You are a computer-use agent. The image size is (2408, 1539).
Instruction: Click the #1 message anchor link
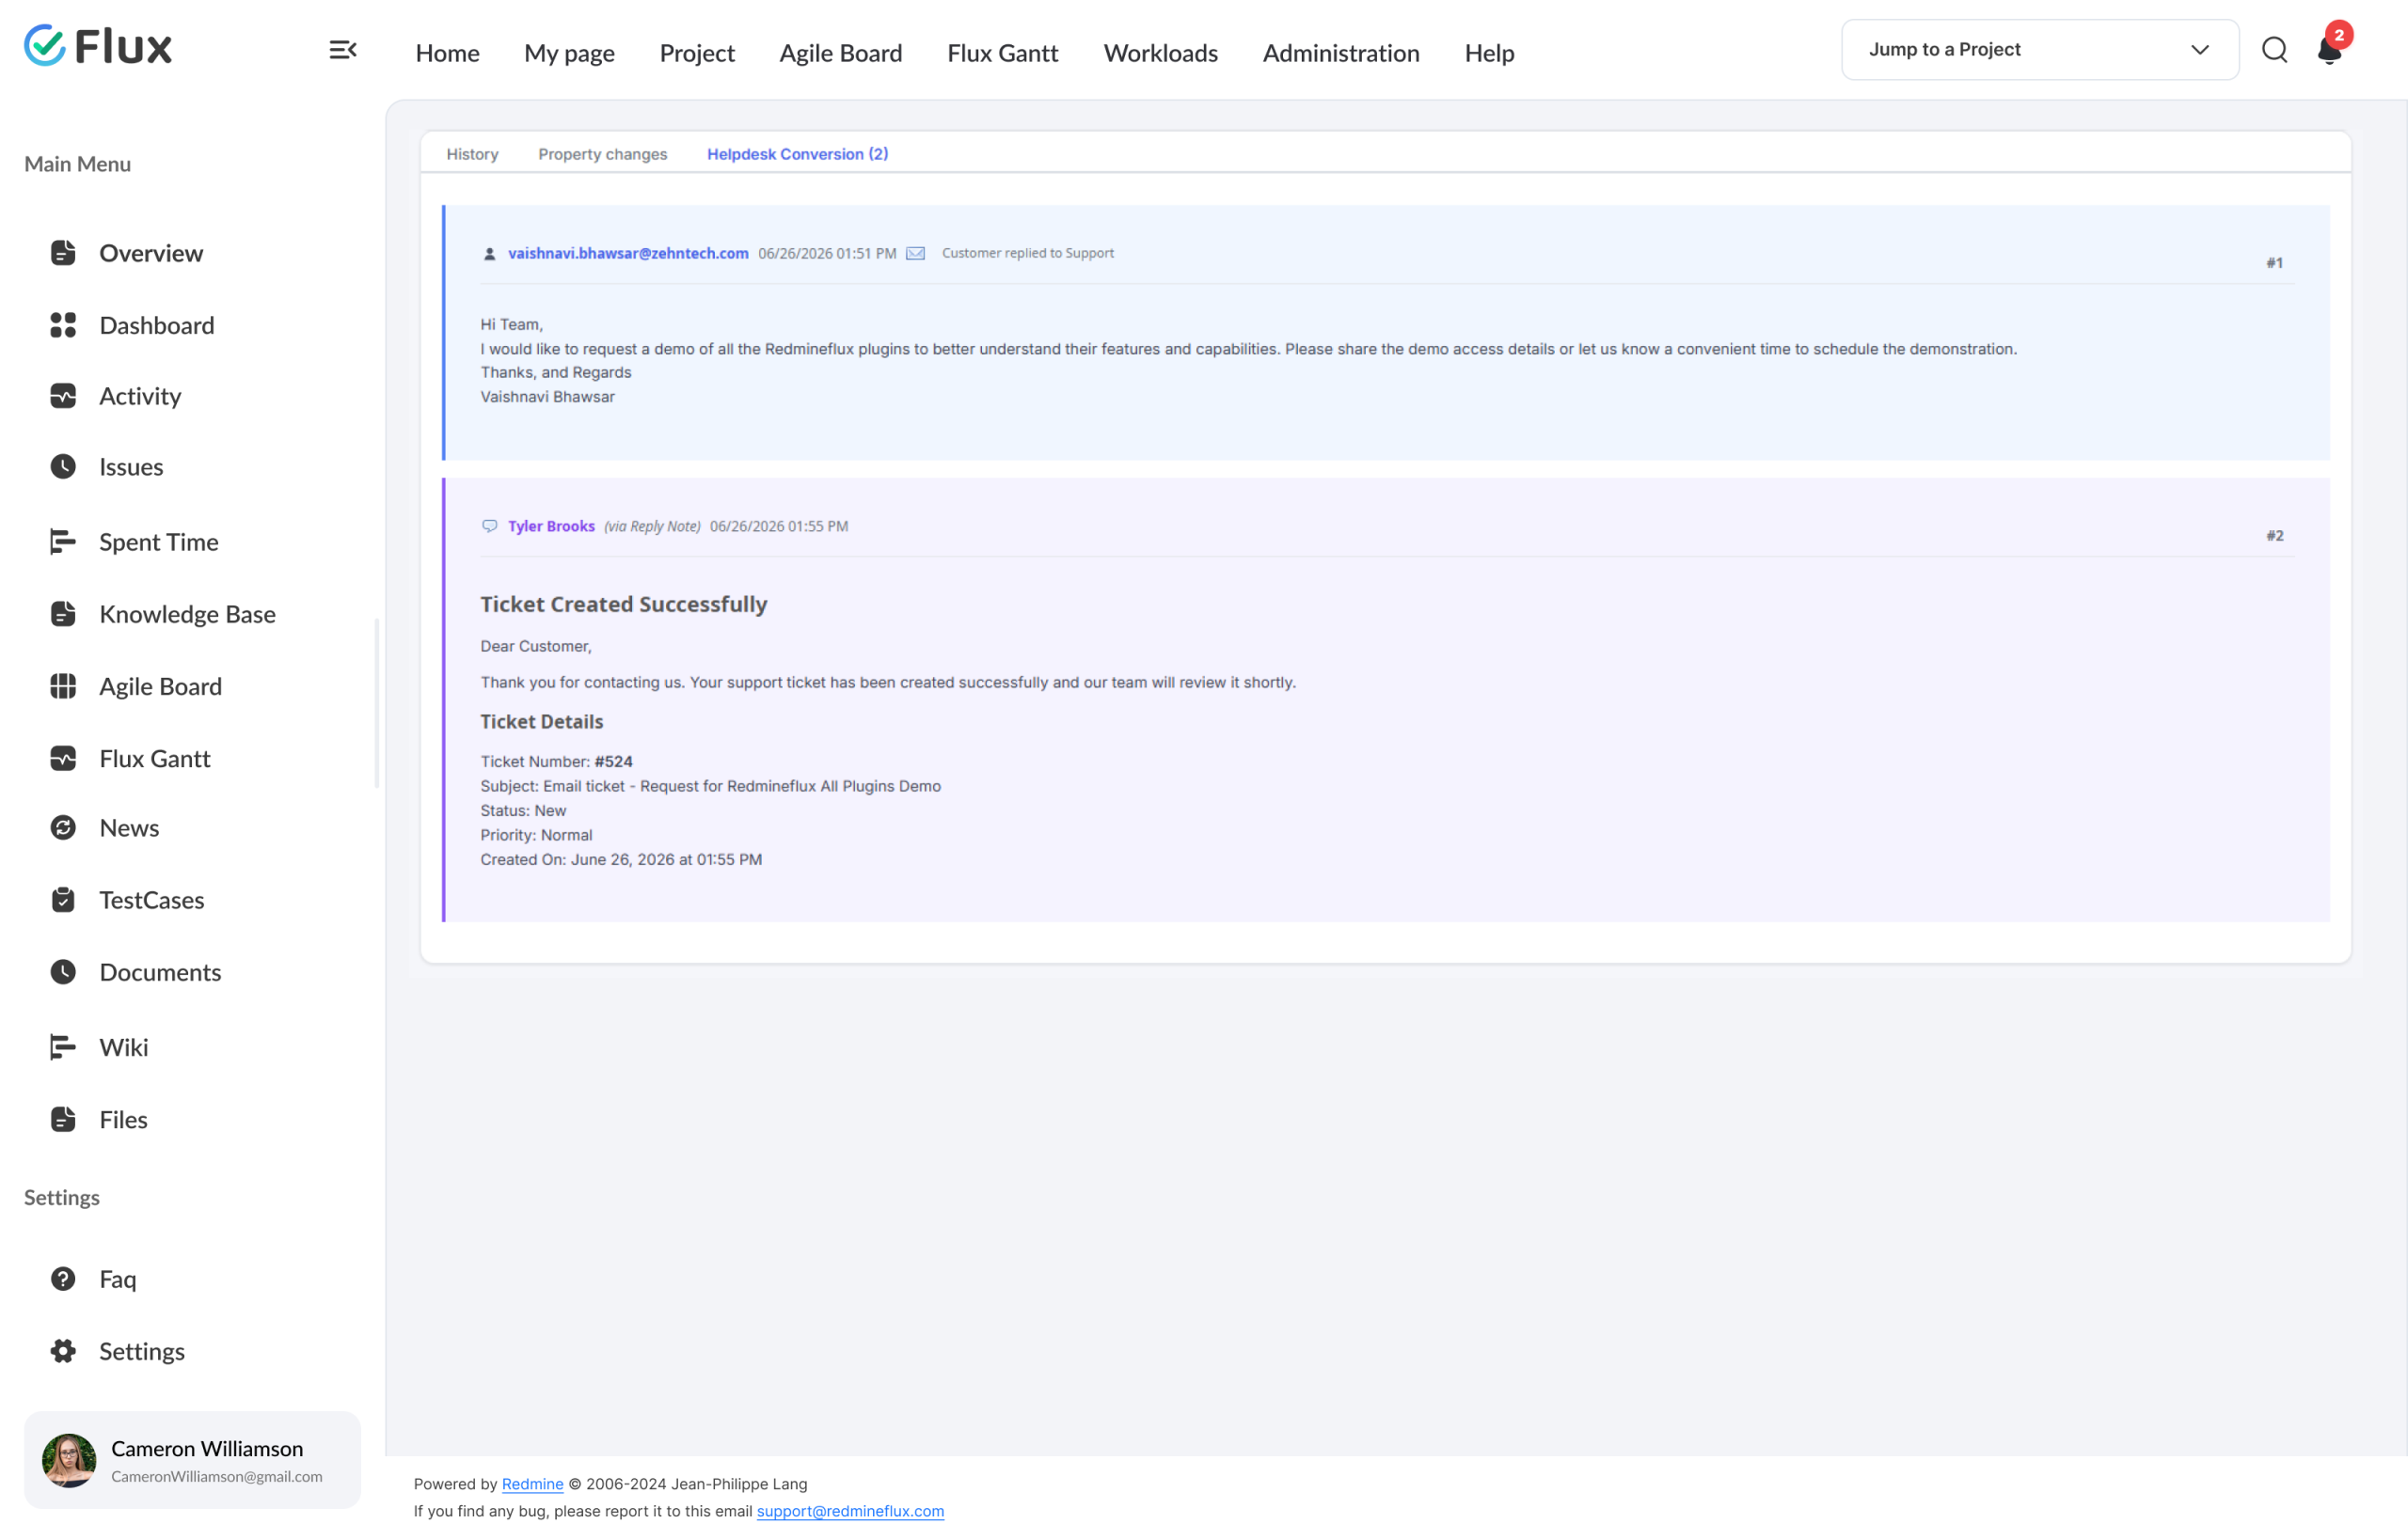click(2274, 263)
